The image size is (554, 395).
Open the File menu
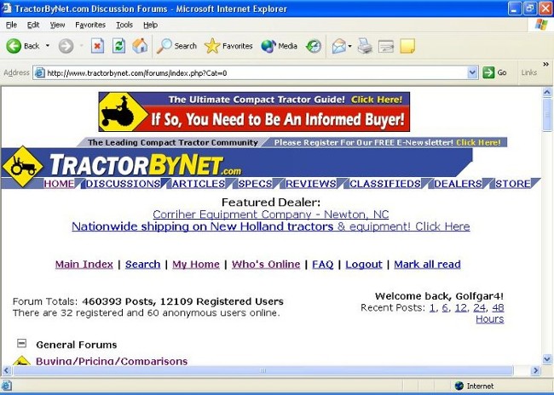(x=11, y=25)
